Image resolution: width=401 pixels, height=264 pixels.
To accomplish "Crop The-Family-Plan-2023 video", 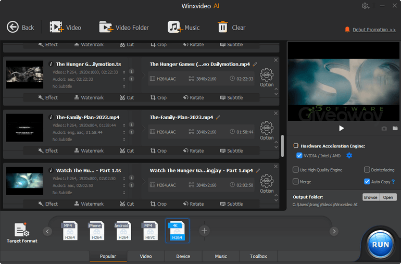I will pos(158,151).
